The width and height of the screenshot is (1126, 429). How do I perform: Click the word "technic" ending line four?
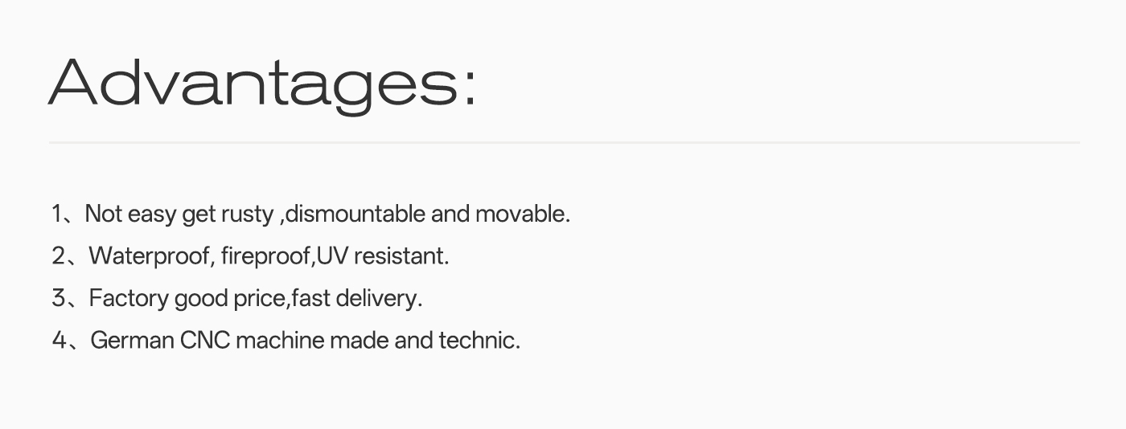476,340
